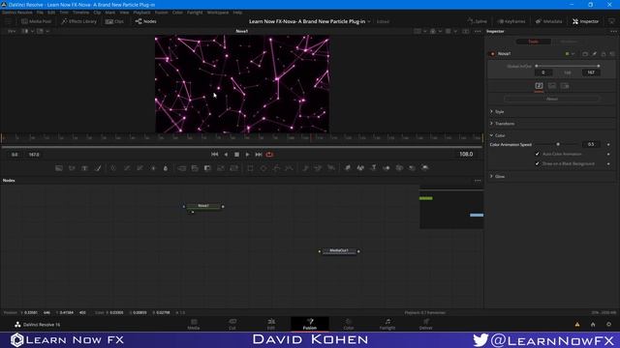Click the warning triangle icon at bottom

click(577, 325)
